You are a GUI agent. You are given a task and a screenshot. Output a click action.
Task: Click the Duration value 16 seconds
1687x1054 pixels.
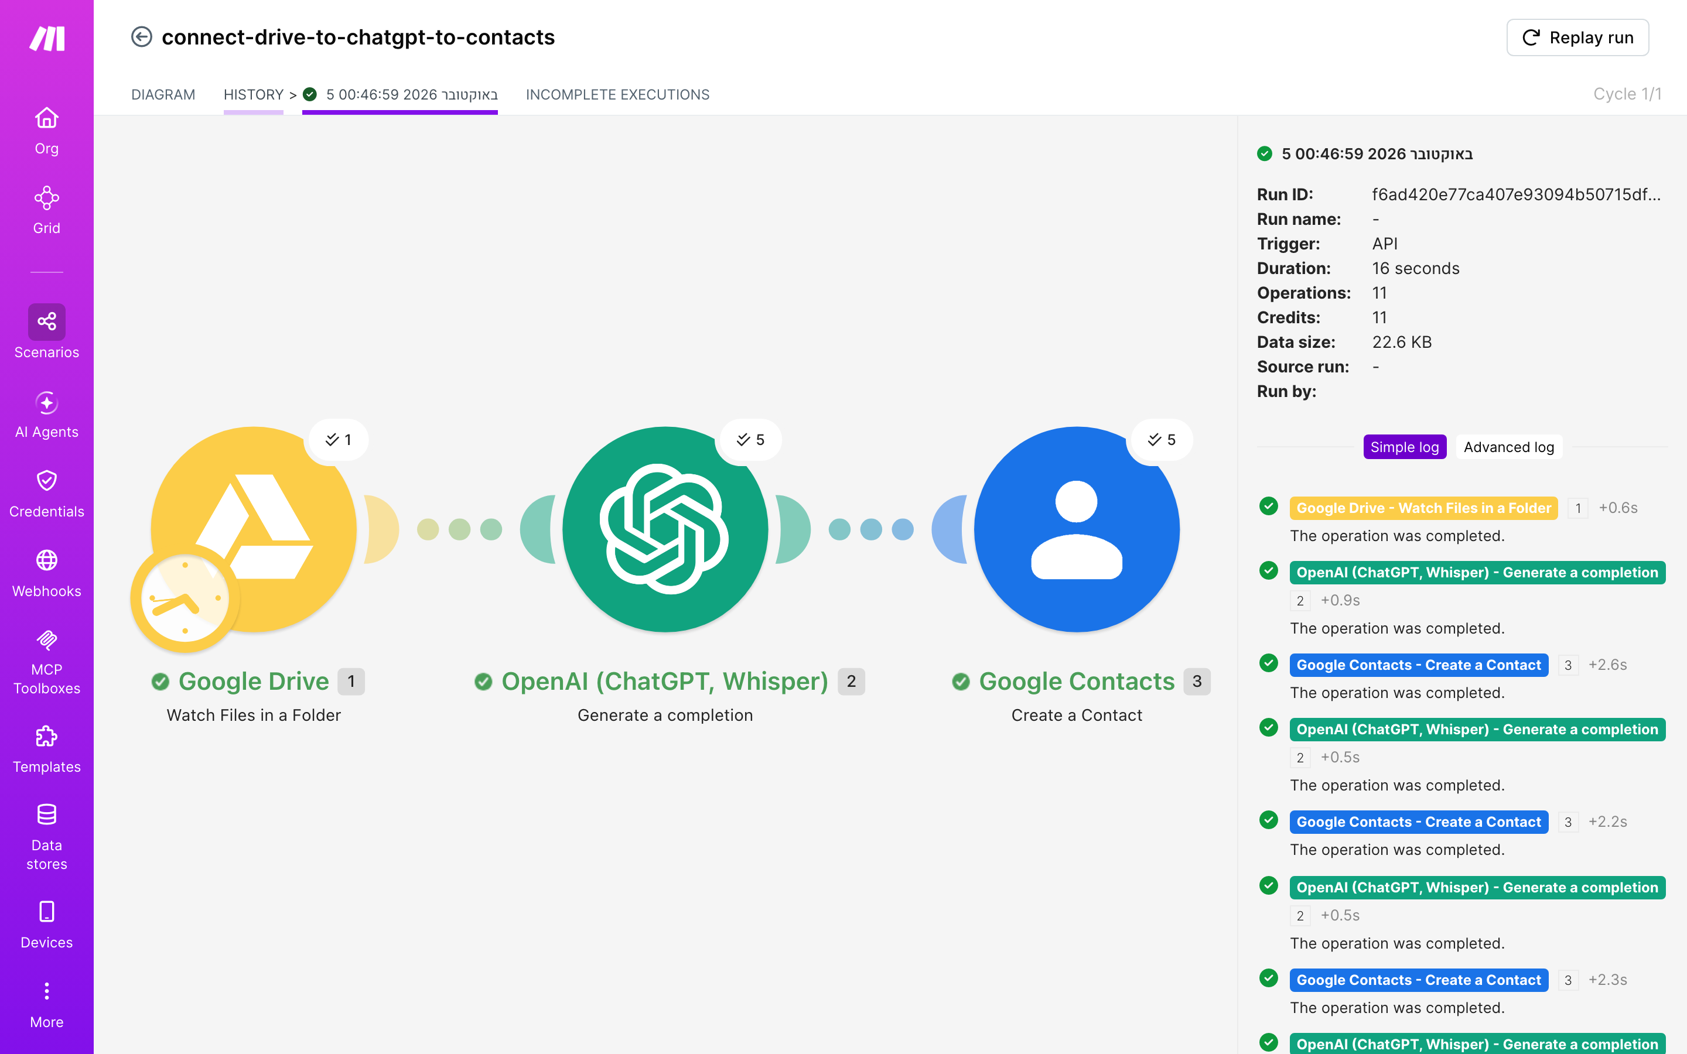tap(1415, 268)
